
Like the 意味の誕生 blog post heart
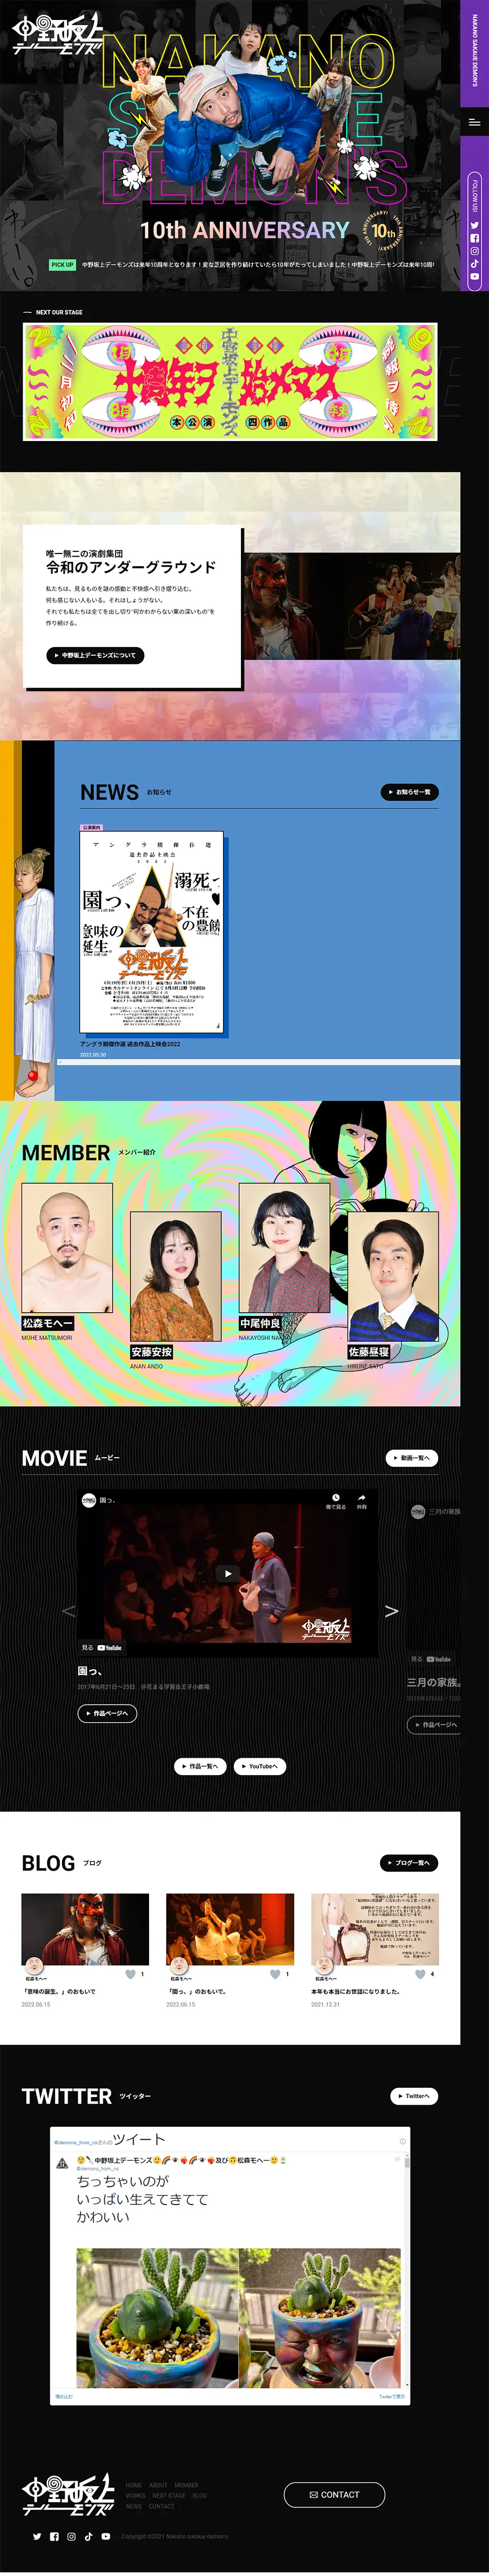[x=130, y=1973]
